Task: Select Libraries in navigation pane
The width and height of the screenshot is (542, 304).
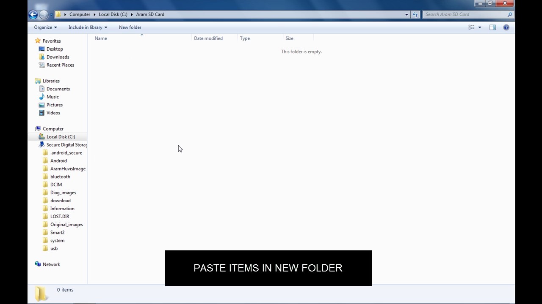Action: (51, 81)
